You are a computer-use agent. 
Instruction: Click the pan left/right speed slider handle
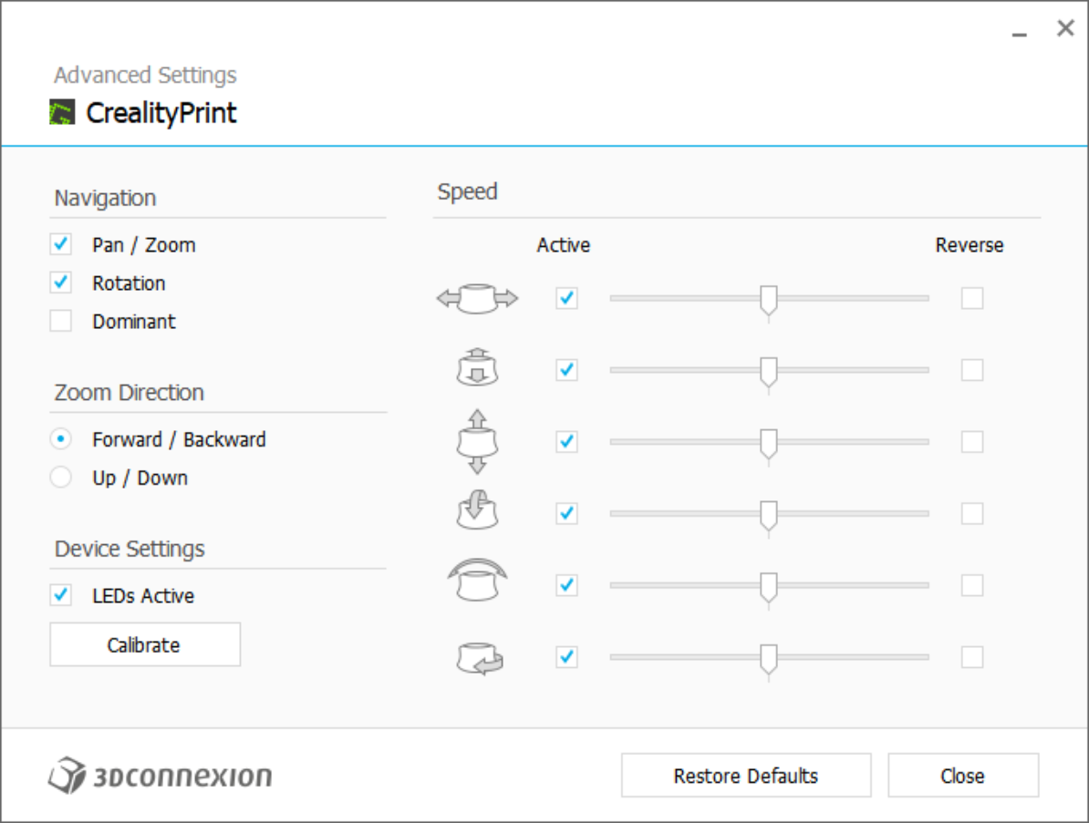[769, 300]
